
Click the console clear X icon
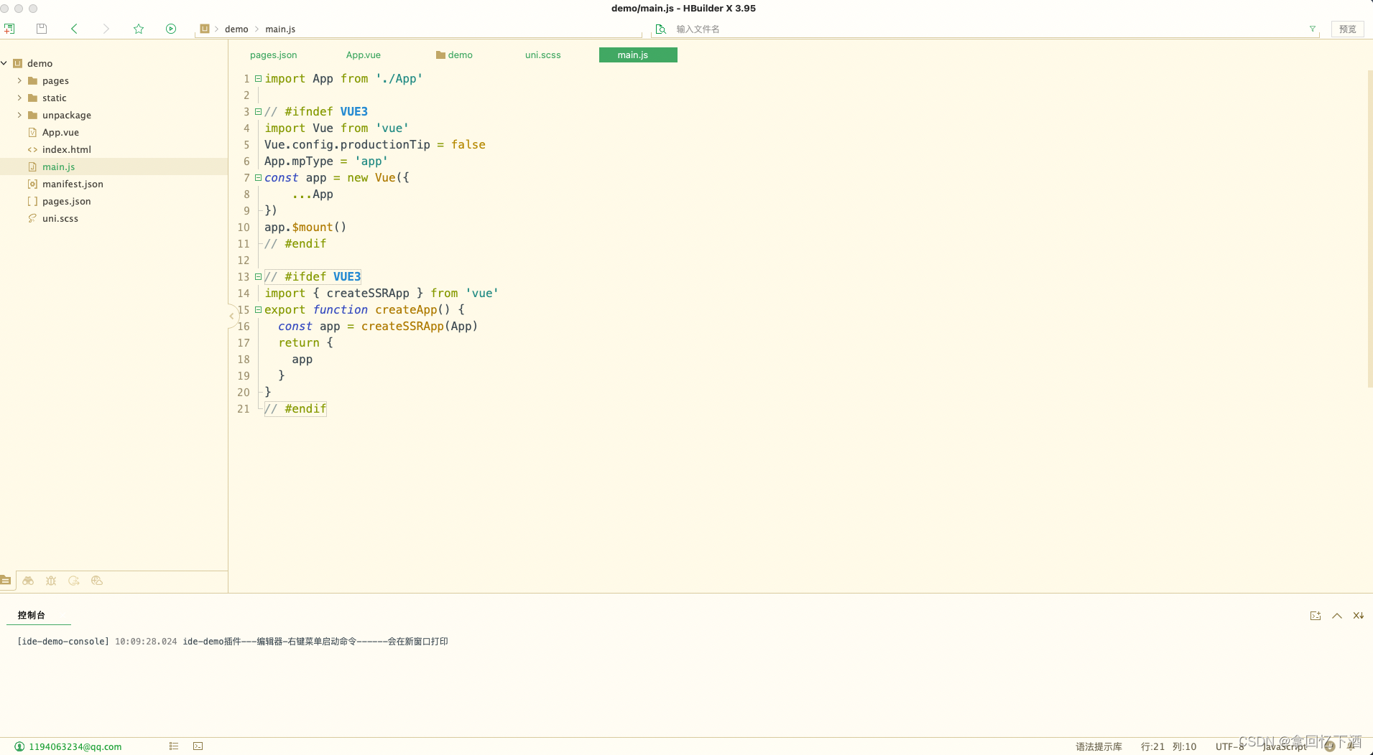tap(1358, 616)
